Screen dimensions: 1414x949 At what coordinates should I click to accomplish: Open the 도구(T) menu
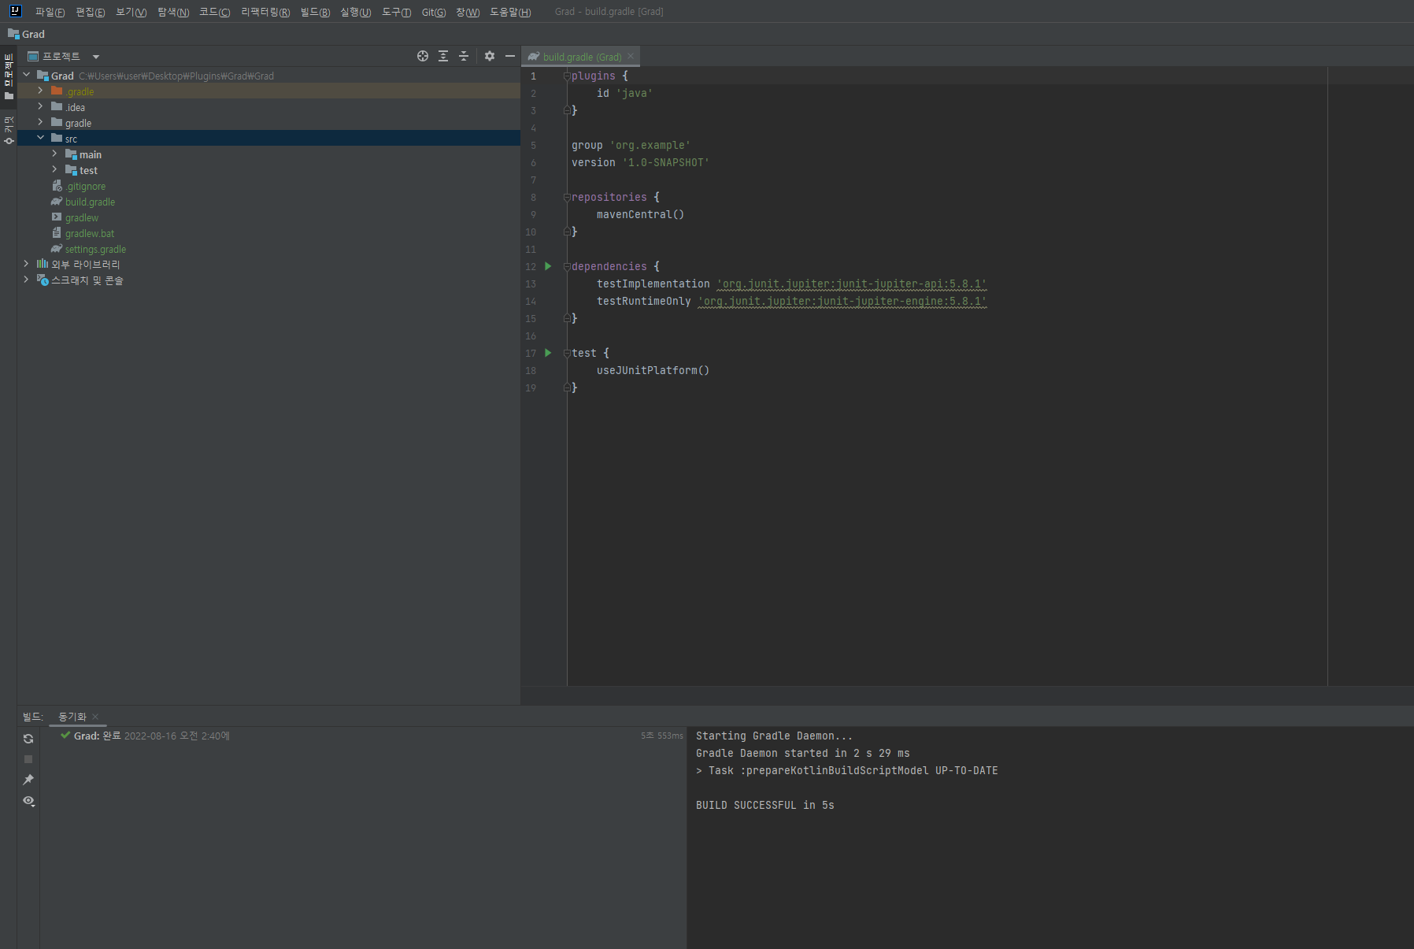coord(396,12)
